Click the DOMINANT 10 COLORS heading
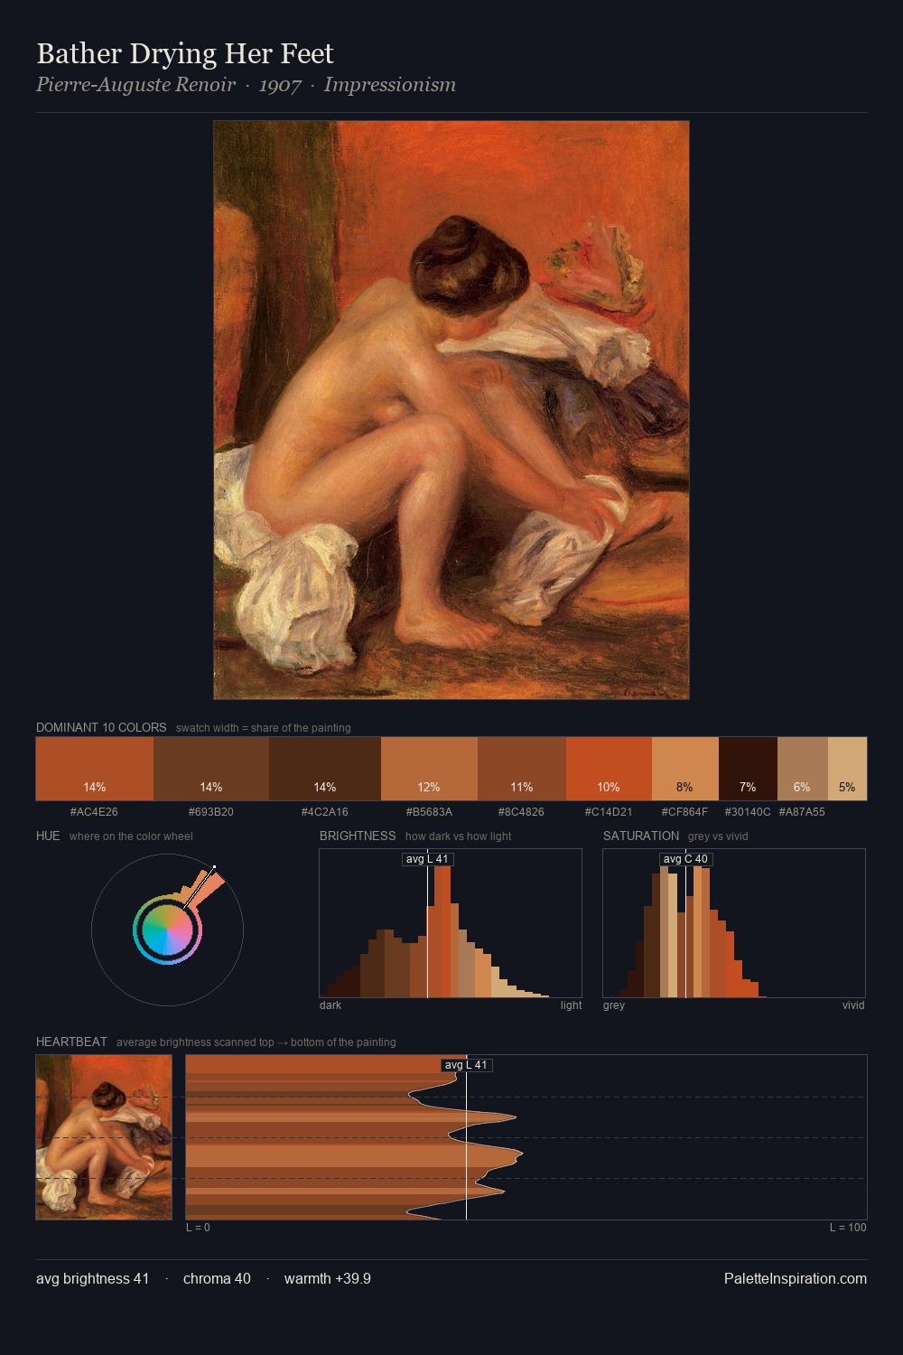The image size is (903, 1355). (101, 727)
